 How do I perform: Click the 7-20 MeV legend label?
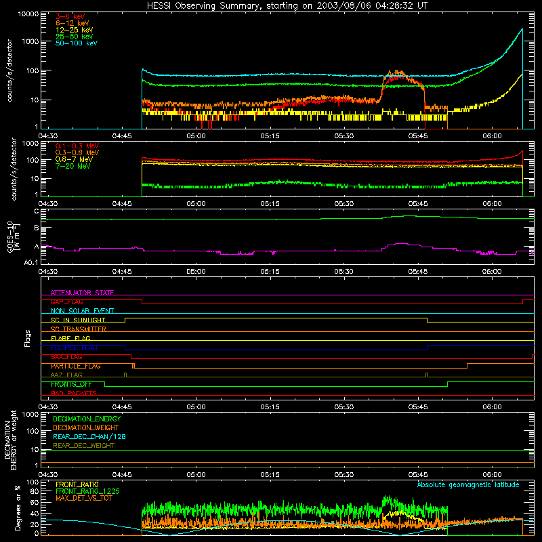click(73, 166)
